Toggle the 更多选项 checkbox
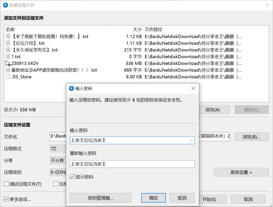 (6, 199)
